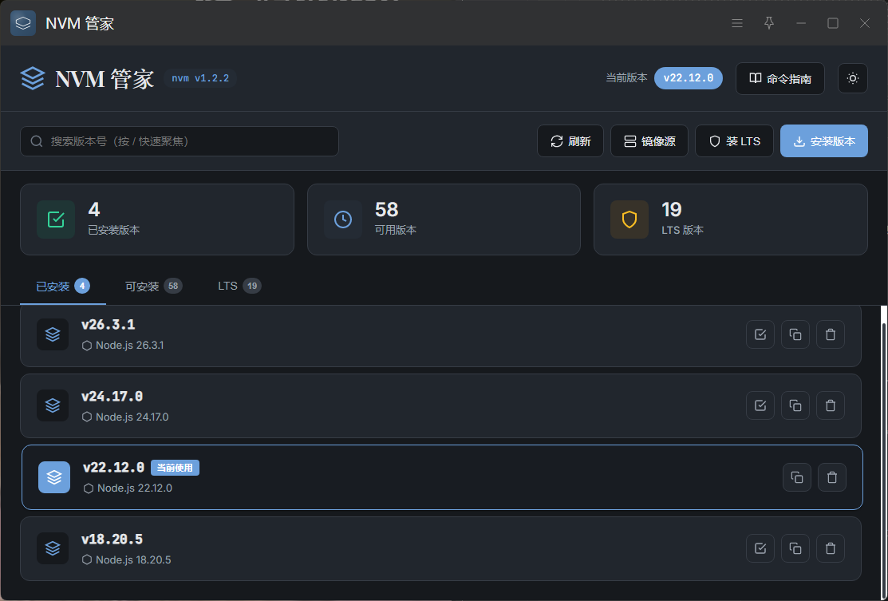Image resolution: width=888 pixels, height=601 pixels.
Task: Open the 命令指南 command guide
Action: tap(779, 78)
